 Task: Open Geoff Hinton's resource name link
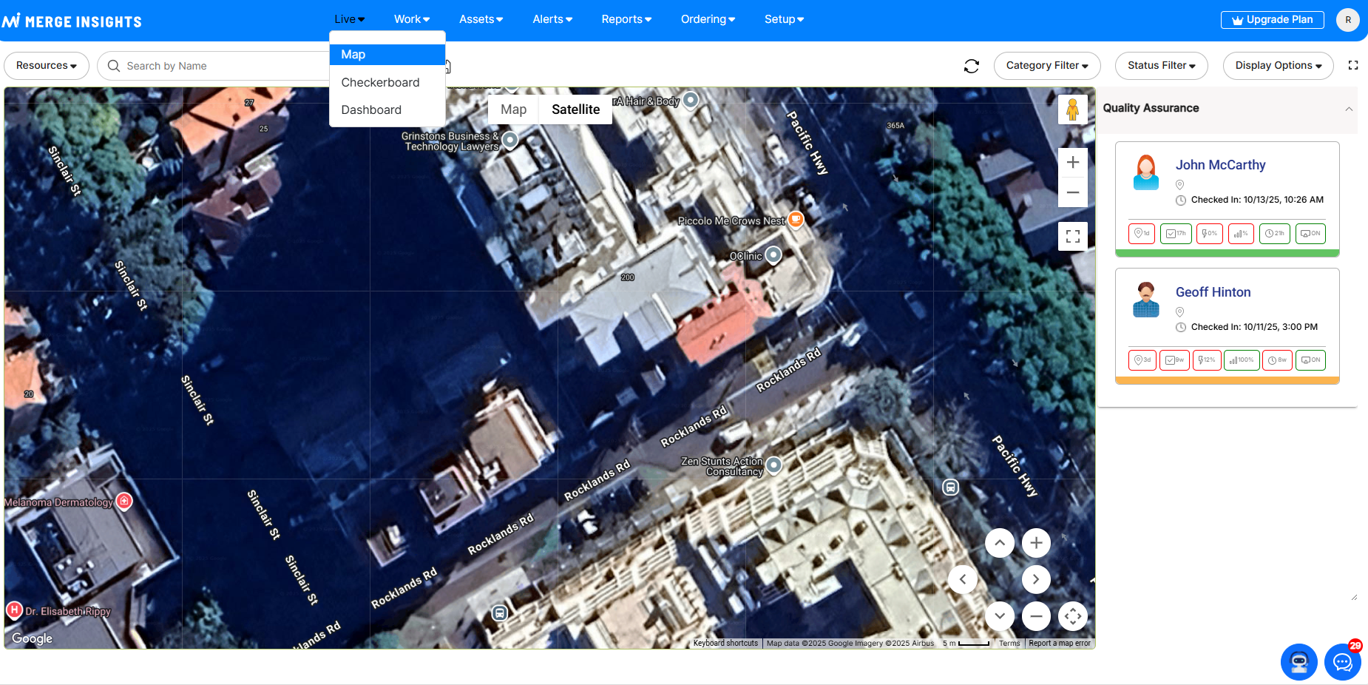tap(1213, 292)
